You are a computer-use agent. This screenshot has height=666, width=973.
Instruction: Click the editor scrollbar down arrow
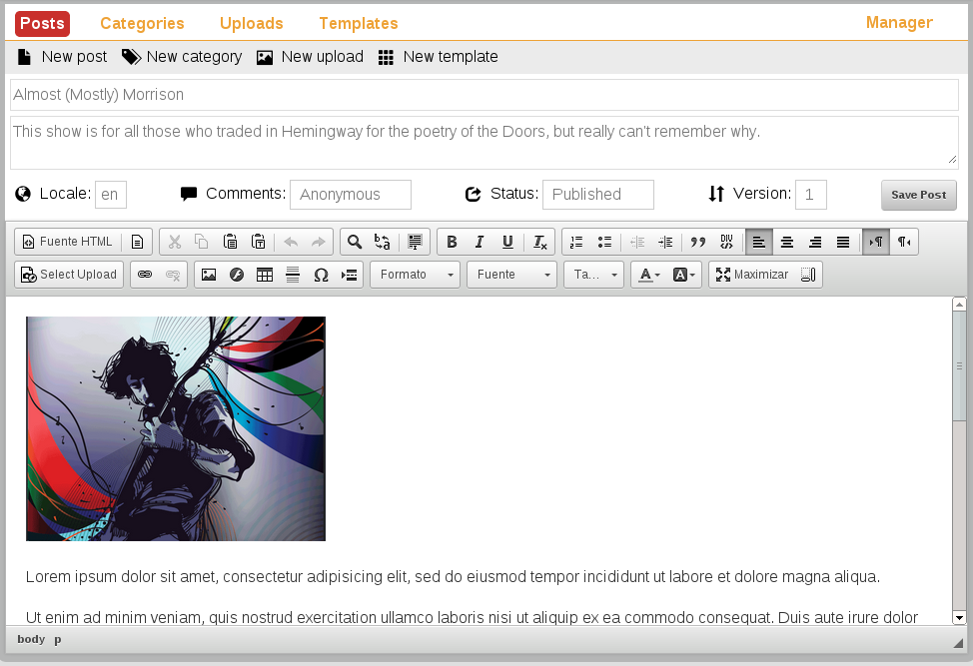(959, 618)
